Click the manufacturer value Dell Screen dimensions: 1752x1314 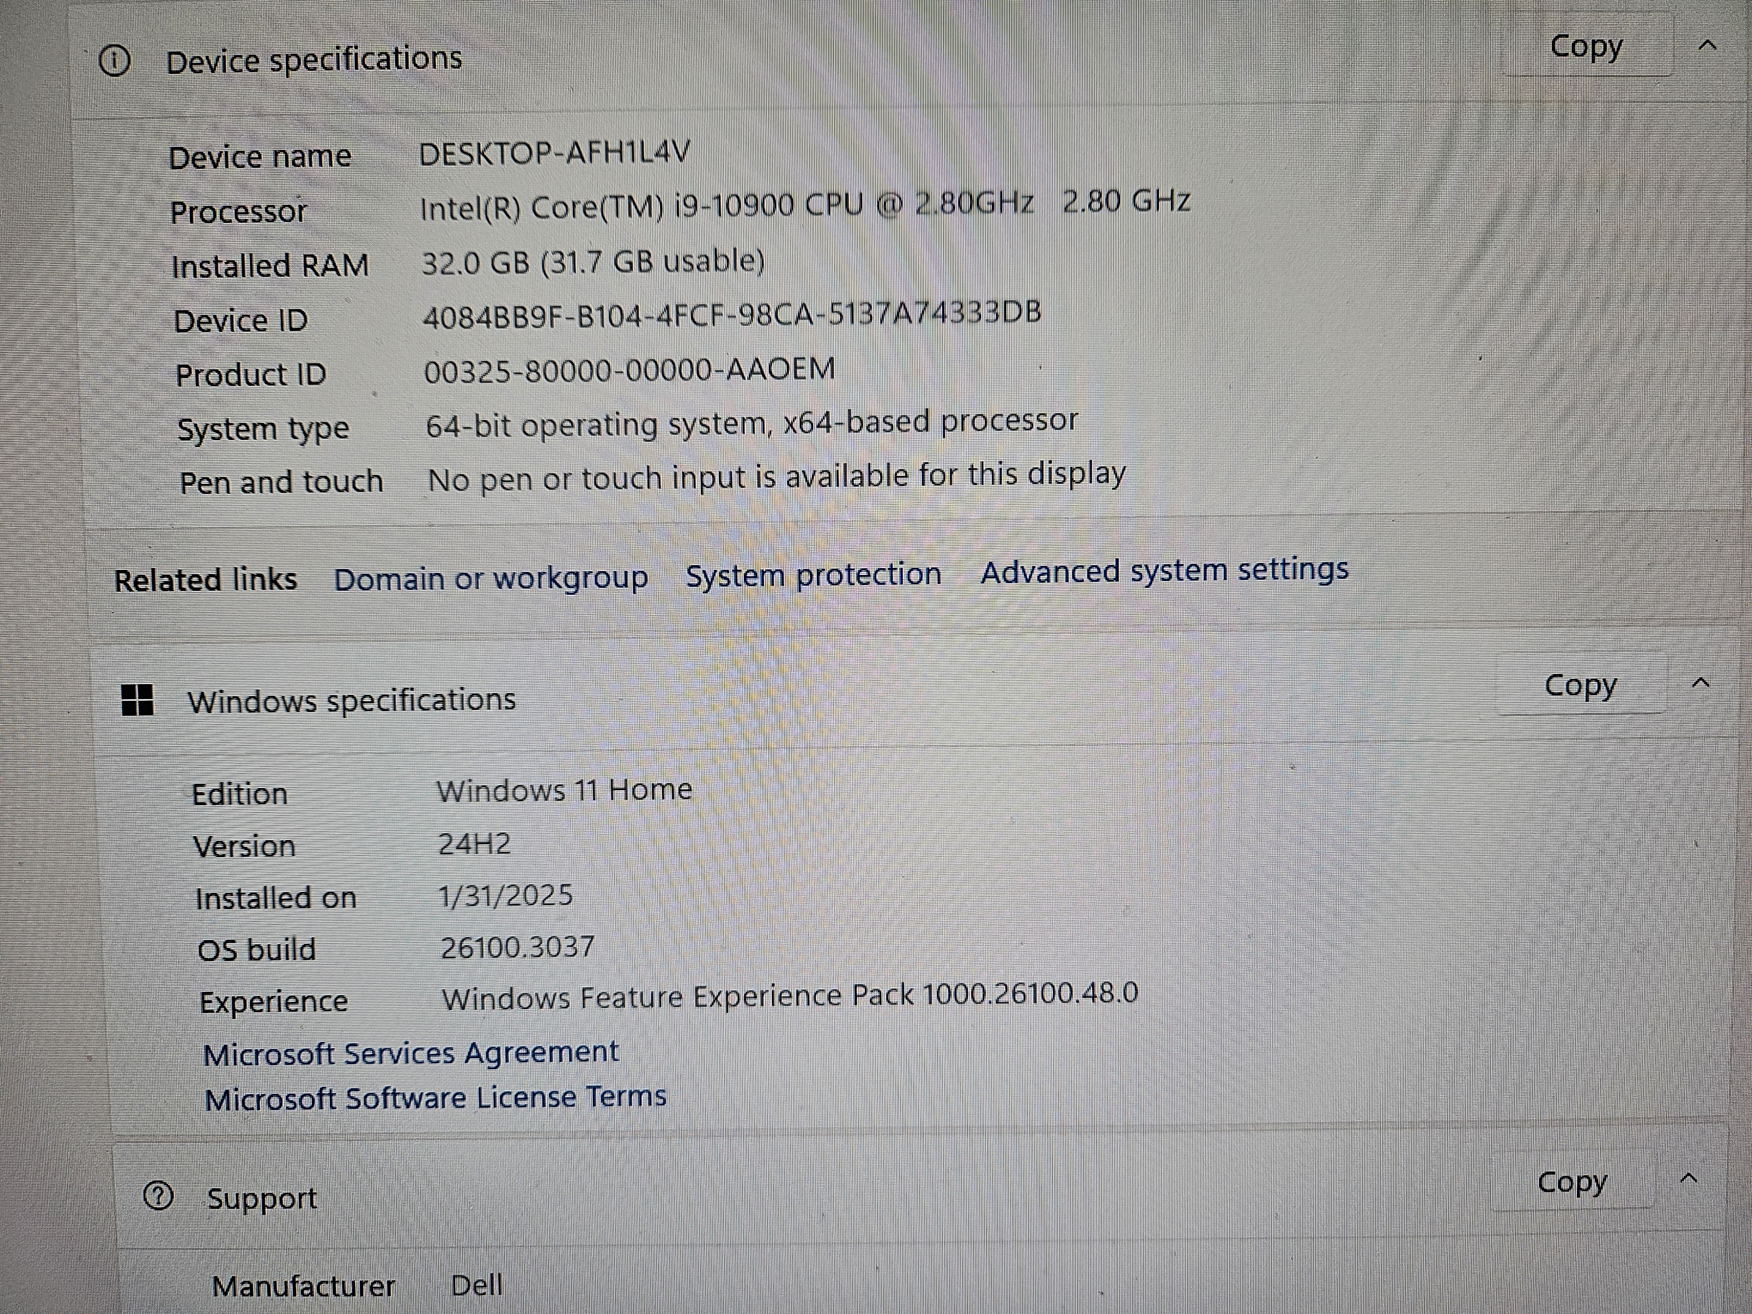476,1285
